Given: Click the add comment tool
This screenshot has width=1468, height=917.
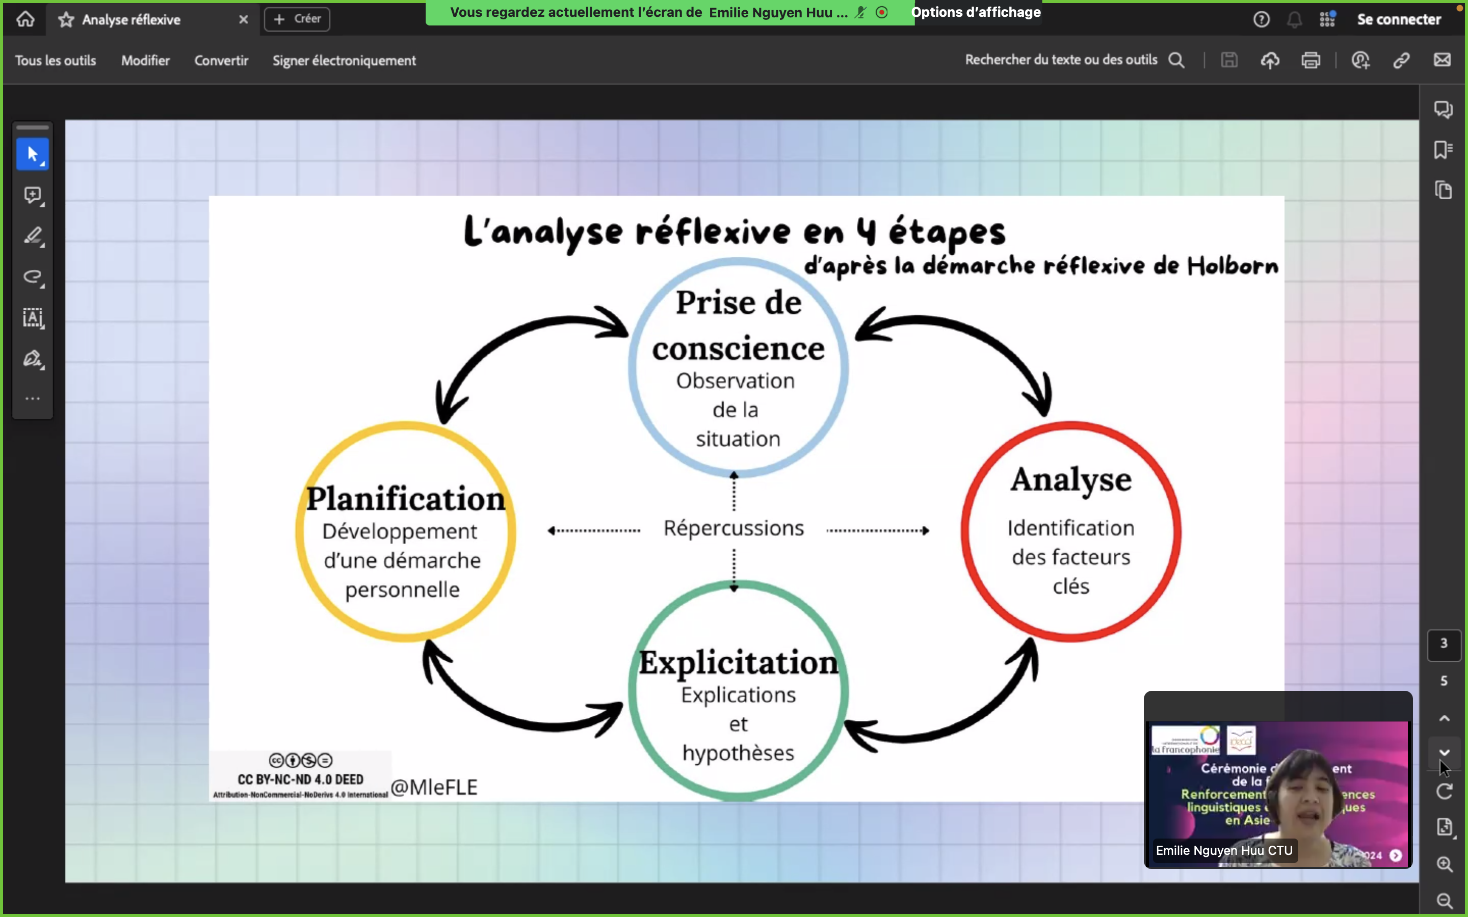Looking at the screenshot, I should click(x=33, y=195).
